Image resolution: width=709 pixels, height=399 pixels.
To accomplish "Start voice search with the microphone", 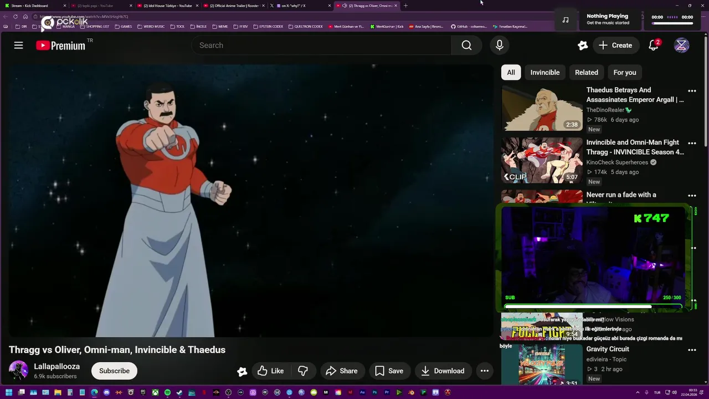I will (x=499, y=45).
